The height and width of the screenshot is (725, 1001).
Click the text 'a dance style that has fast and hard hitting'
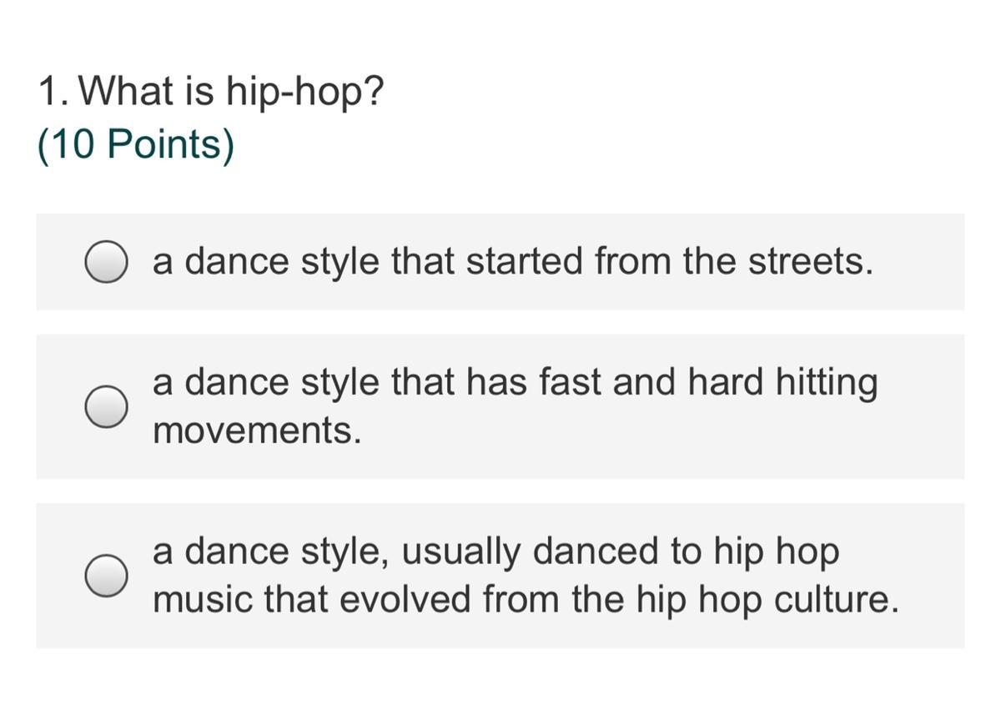click(x=514, y=383)
